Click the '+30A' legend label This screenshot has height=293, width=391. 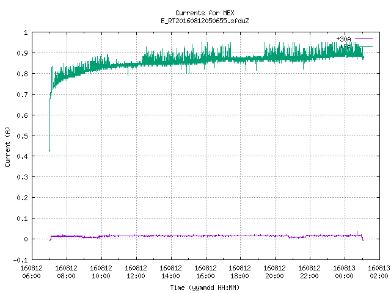coord(343,39)
